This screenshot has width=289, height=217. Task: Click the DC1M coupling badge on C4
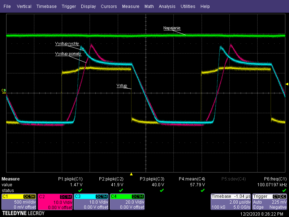(138, 196)
